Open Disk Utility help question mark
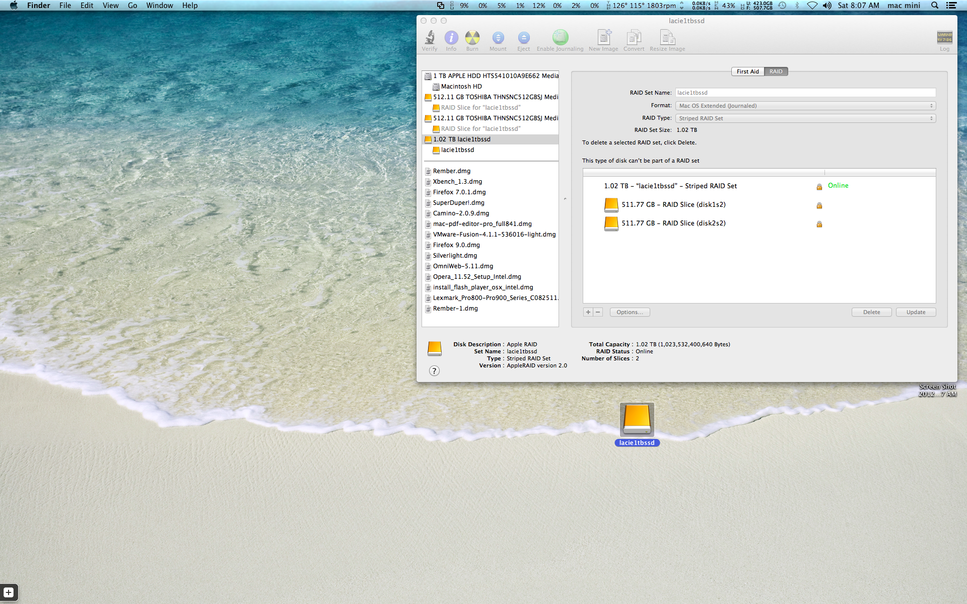Screen dimensions: 967x604 coord(434,371)
